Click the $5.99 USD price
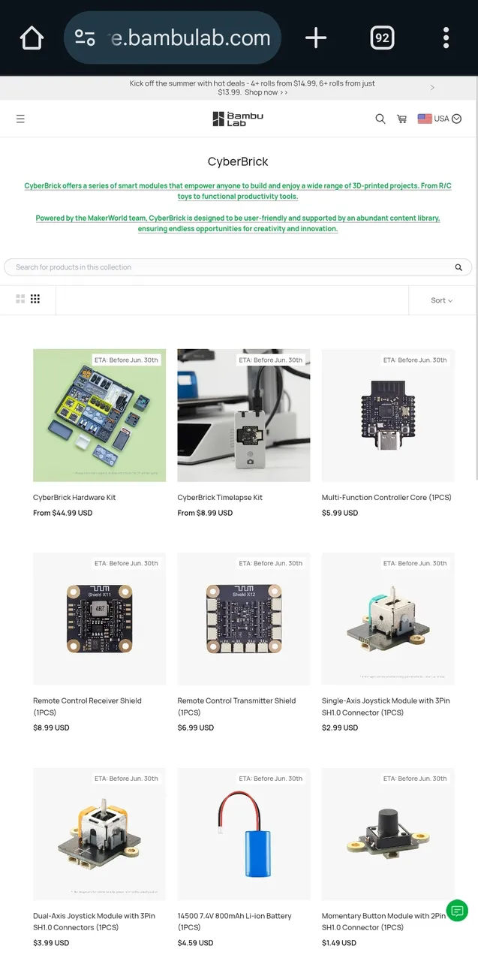The height and width of the screenshot is (961, 478). pos(340,513)
